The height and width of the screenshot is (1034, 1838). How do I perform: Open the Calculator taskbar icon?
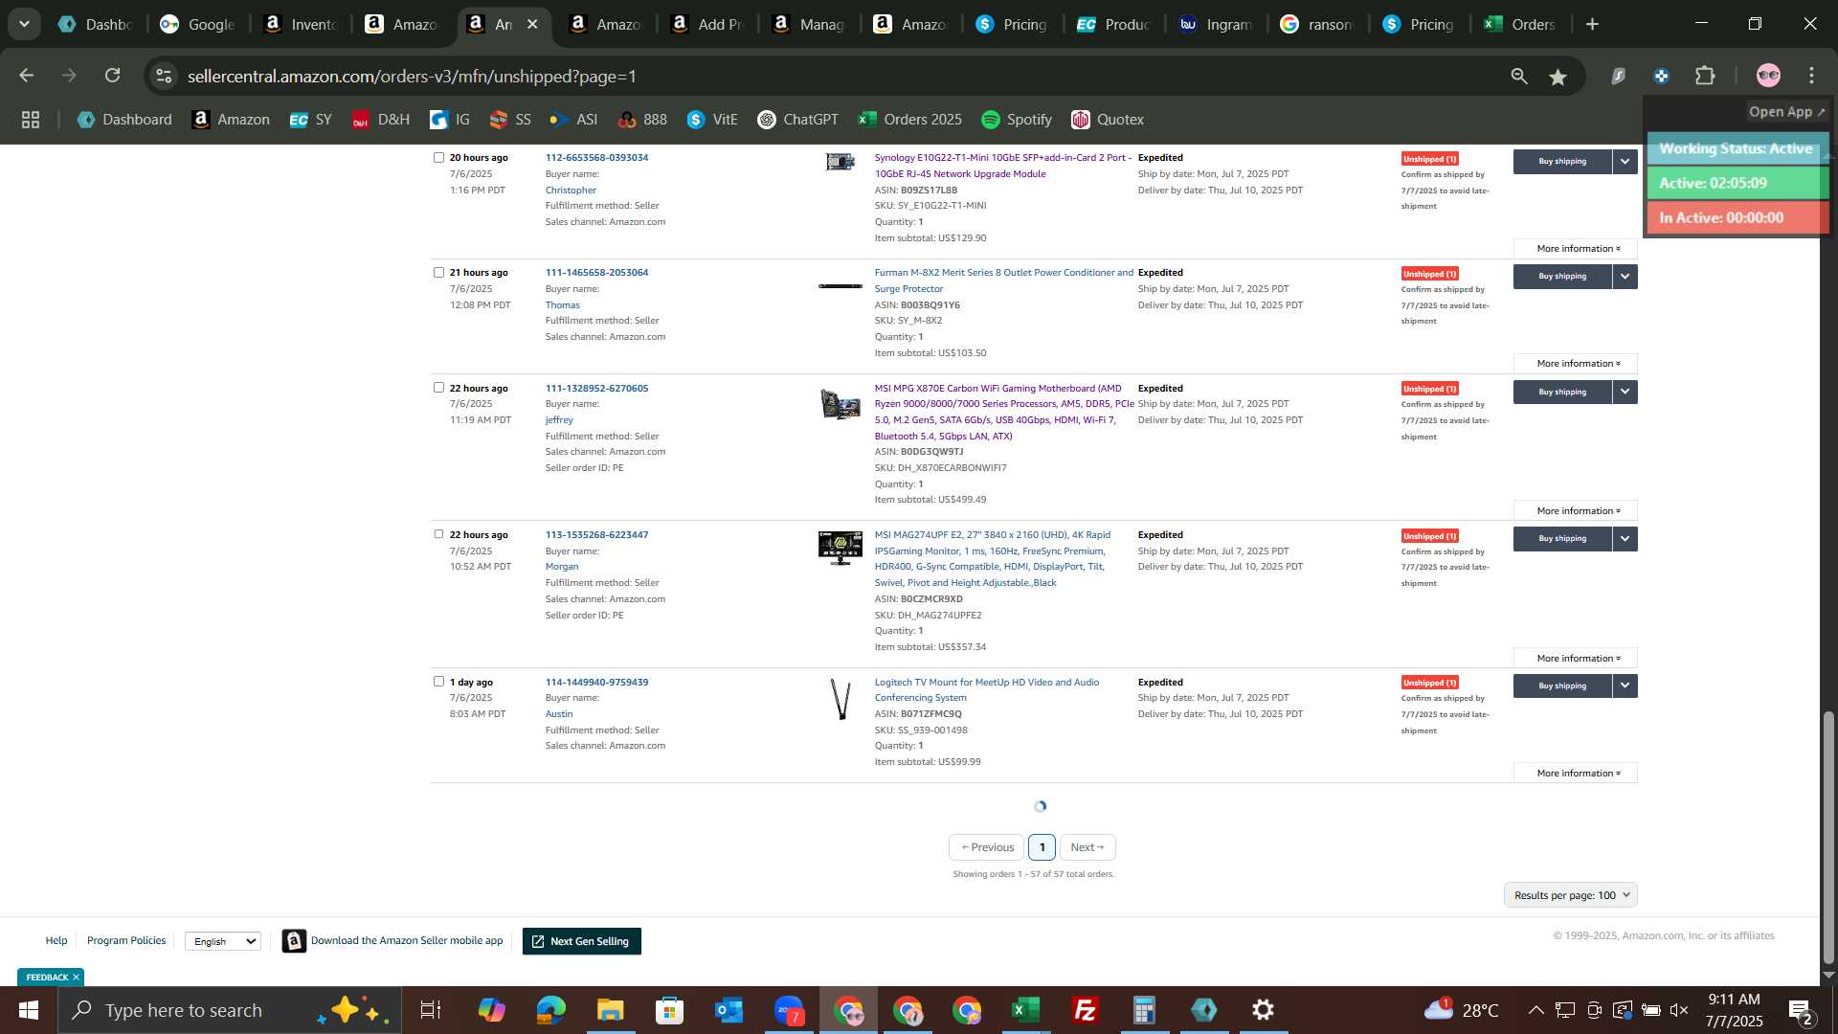pyautogui.click(x=1145, y=1010)
